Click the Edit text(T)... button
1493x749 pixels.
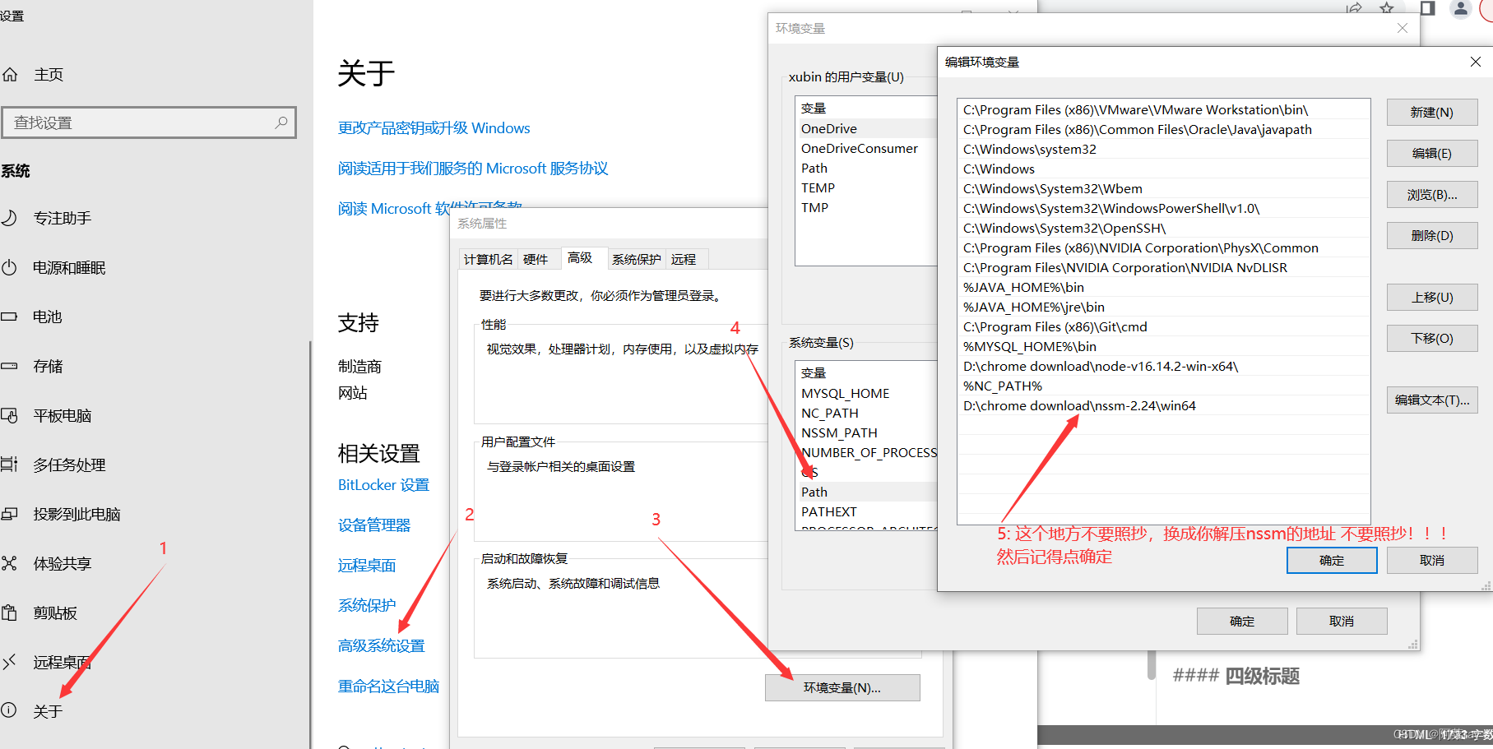[1432, 400]
